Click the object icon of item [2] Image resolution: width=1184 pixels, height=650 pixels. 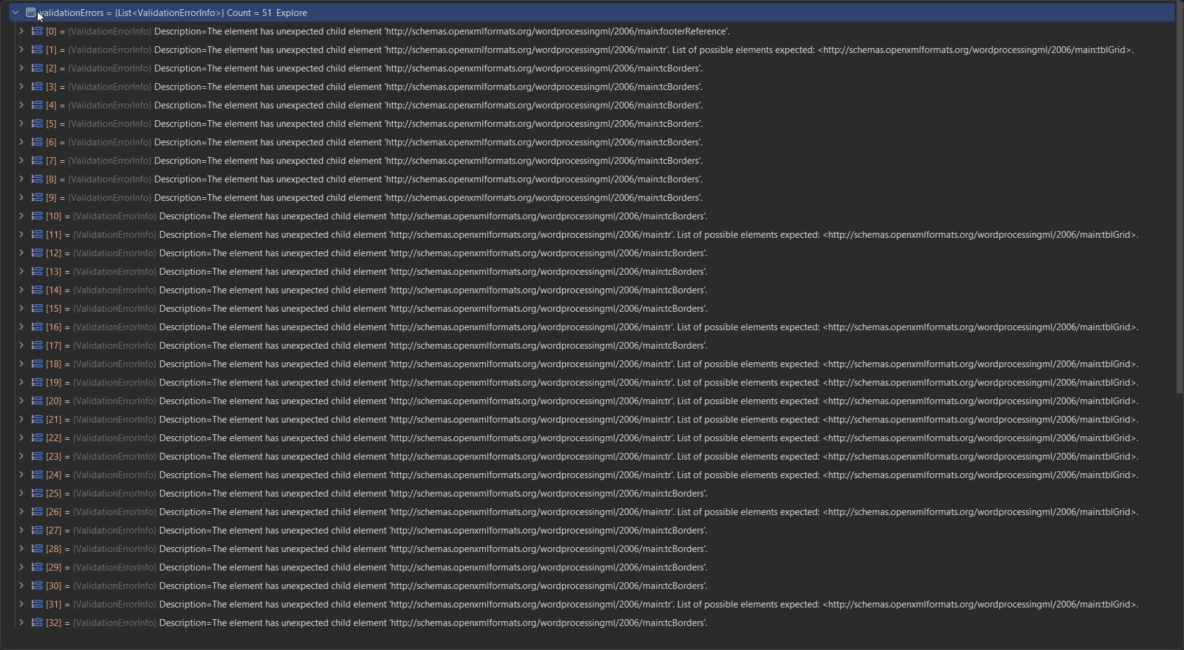[37, 68]
